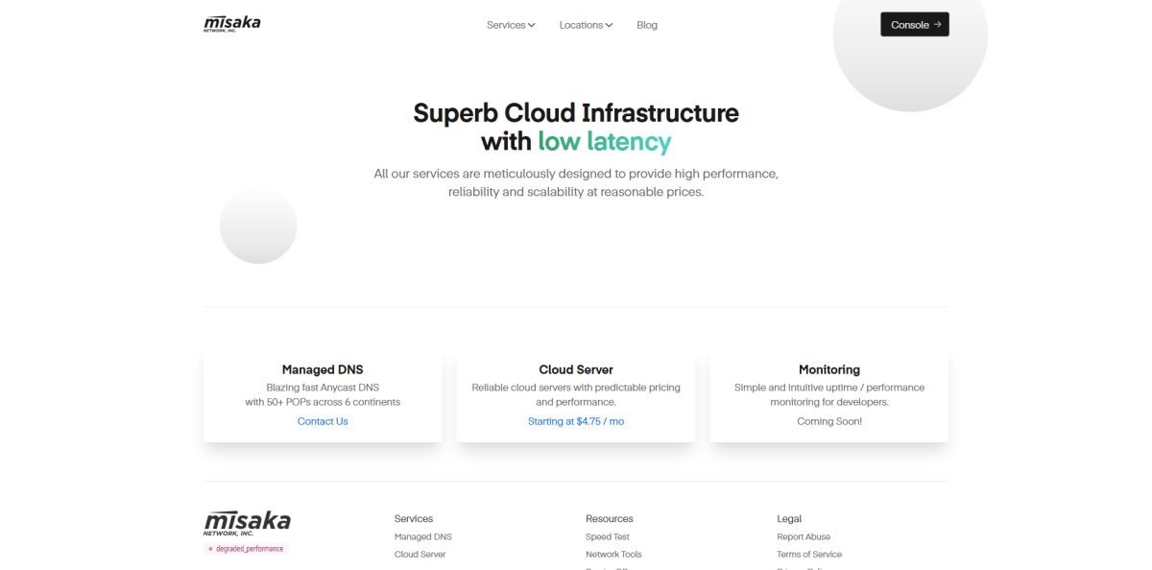Open the Network Tools footer link
The width and height of the screenshot is (1152, 570).
613,554
